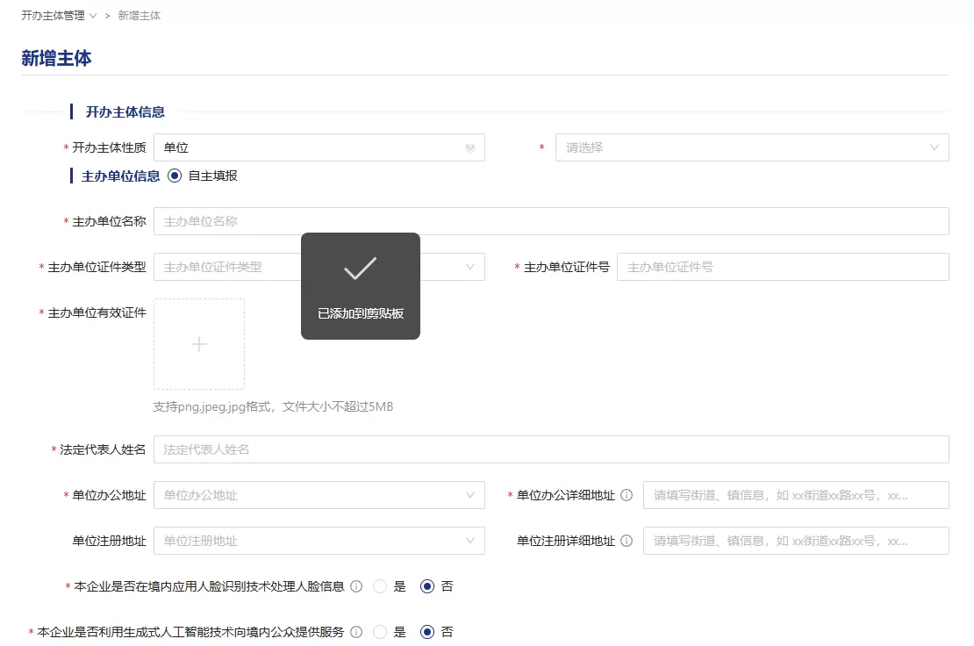Click 新增主体 in the breadcrumb trail
The height and width of the screenshot is (646, 974).
coord(140,15)
